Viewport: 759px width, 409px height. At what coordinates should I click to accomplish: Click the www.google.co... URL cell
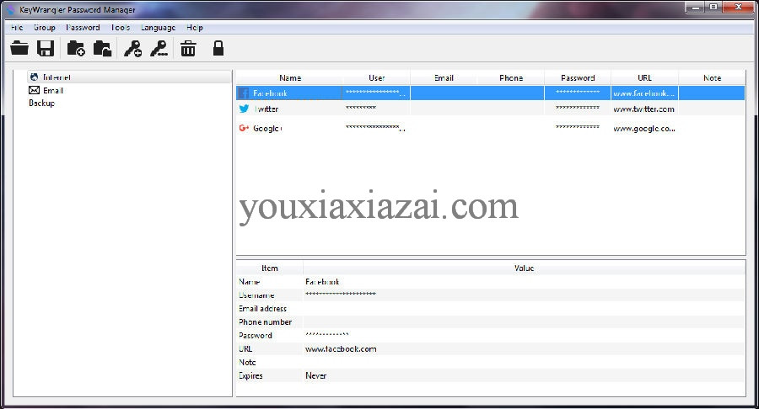(x=643, y=129)
